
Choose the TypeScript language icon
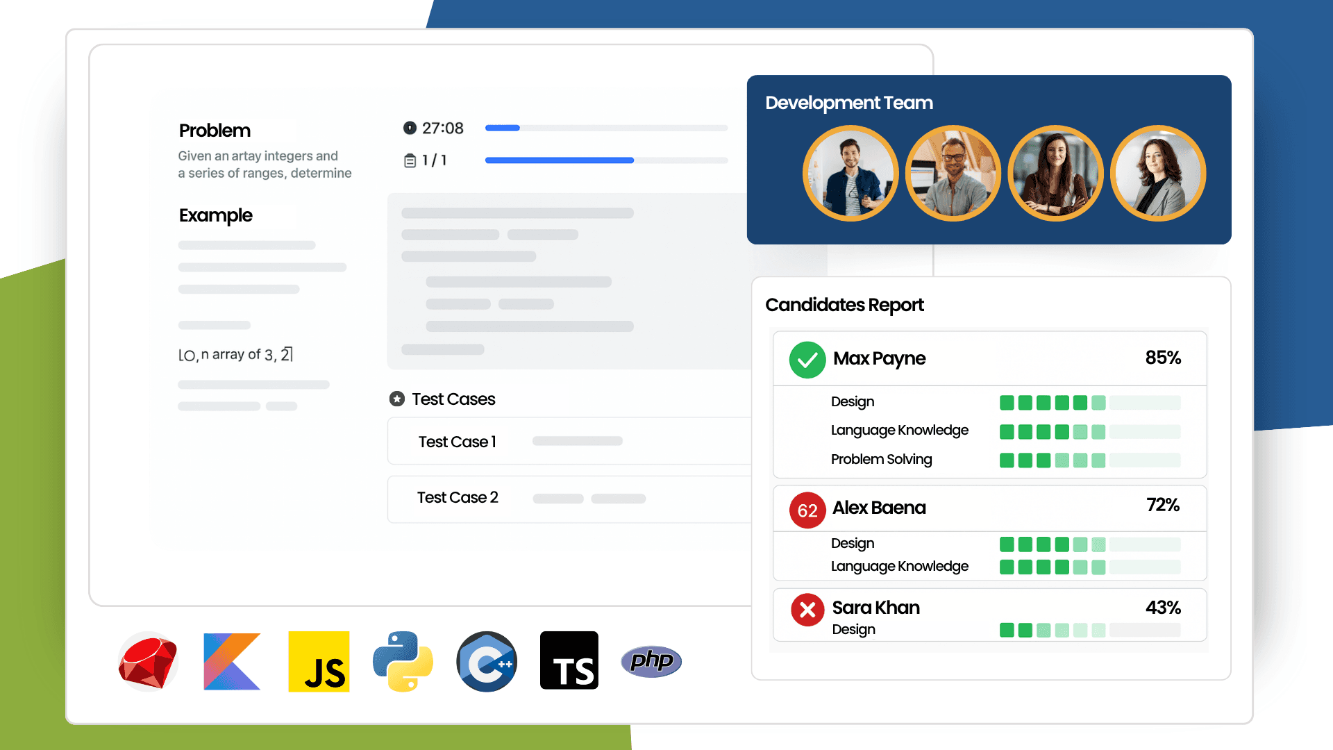coord(569,660)
